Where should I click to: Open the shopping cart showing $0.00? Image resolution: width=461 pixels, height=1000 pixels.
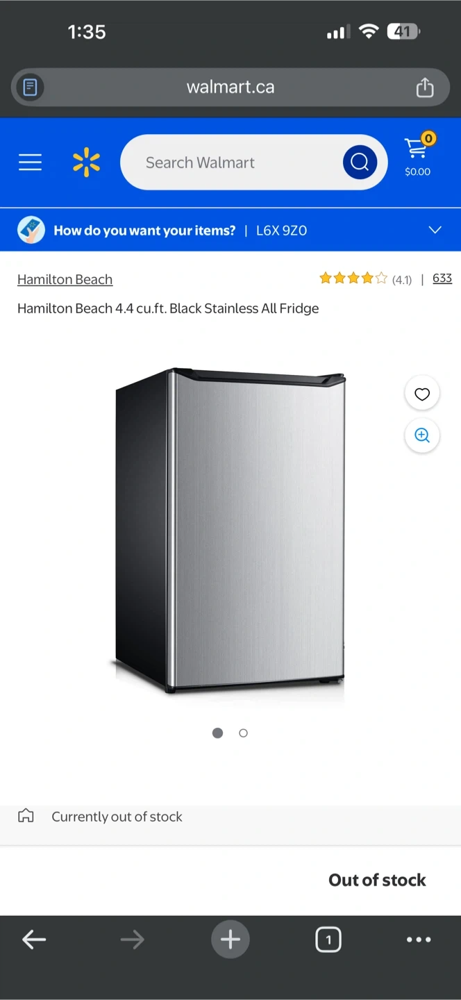coord(417,156)
